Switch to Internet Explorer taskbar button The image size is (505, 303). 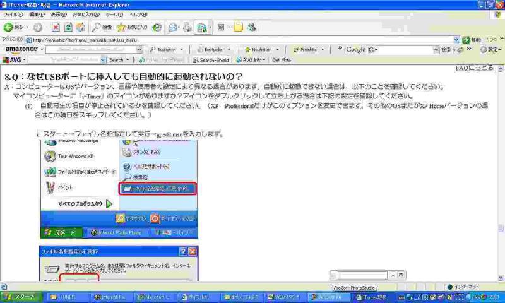click(111, 297)
